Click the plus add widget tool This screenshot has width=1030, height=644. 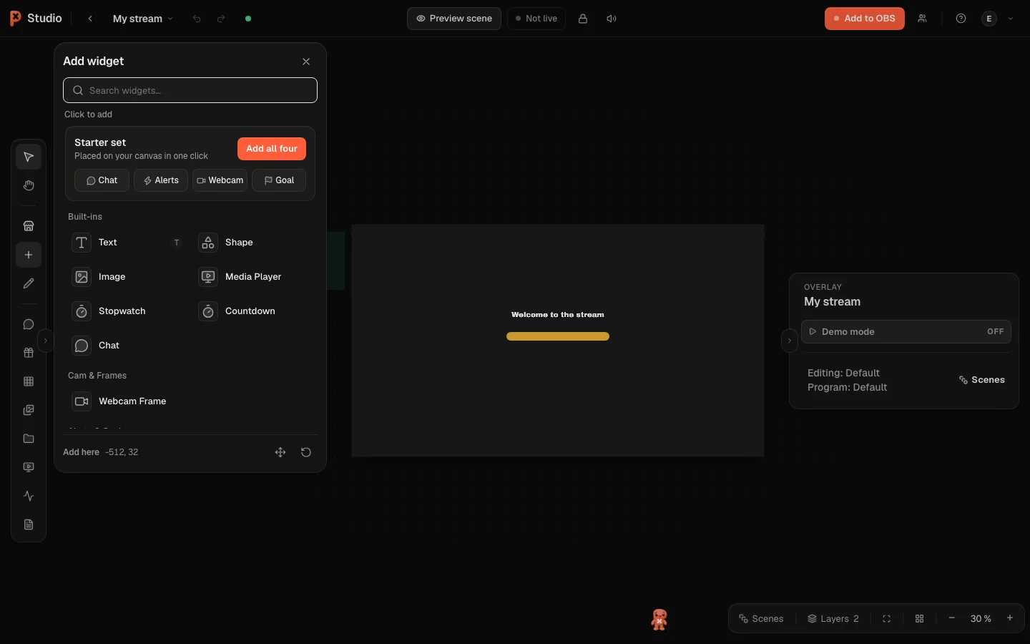click(x=29, y=255)
